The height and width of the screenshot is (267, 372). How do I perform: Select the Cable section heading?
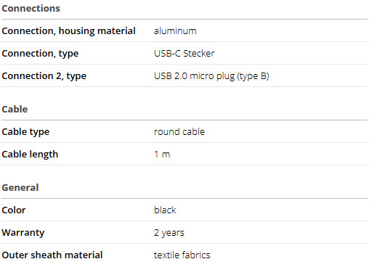pos(15,110)
